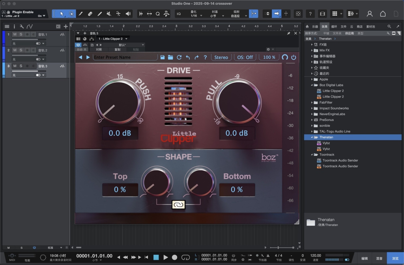This screenshot has width=404, height=265.
Task: Select the Eraser tool
Action: point(90,13)
